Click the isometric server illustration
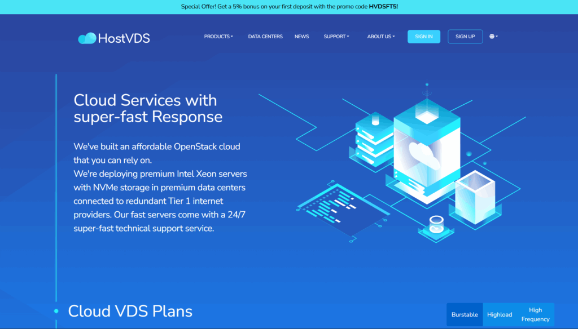Image resolution: width=578 pixels, height=329 pixels. point(393,162)
